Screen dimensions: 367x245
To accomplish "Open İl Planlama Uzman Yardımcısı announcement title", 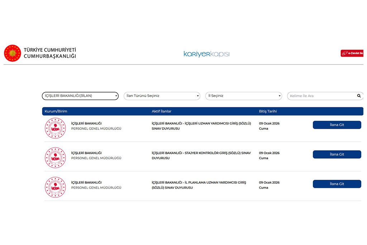I will (199, 185).
